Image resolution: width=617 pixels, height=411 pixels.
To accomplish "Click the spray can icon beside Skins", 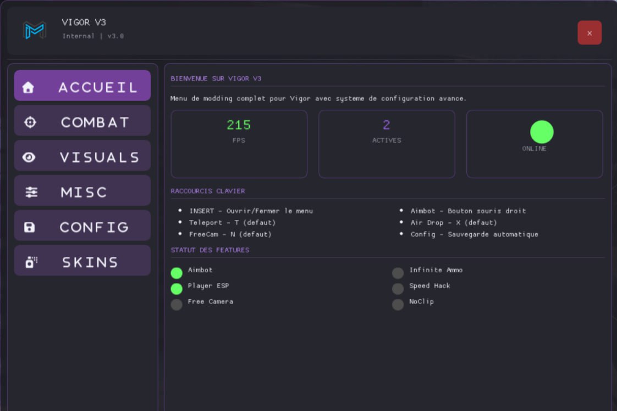I will click(31, 262).
